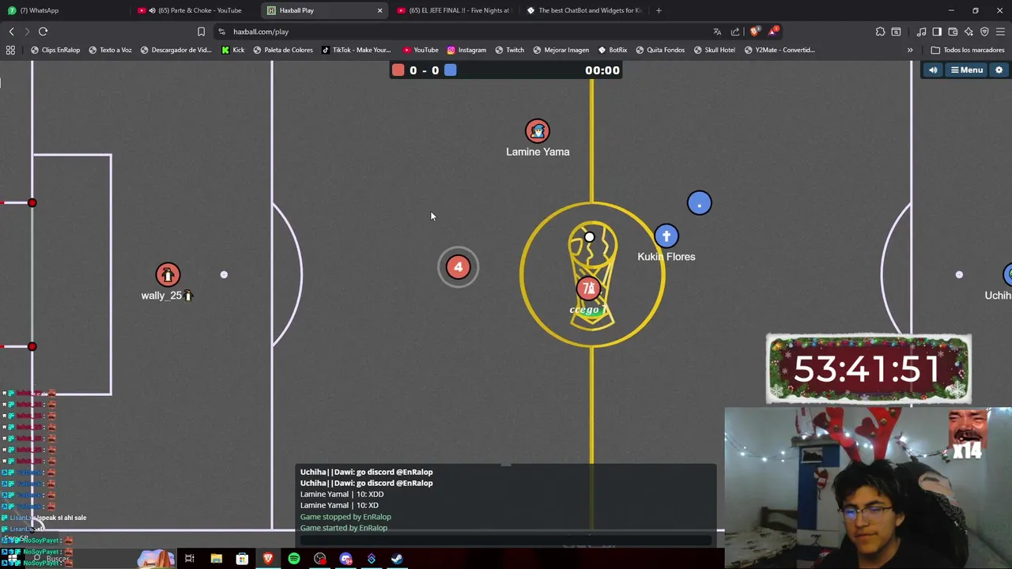The width and height of the screenshot is (1012, 569).
Task: Reload the Haxball page
Action: click(43, 32)
